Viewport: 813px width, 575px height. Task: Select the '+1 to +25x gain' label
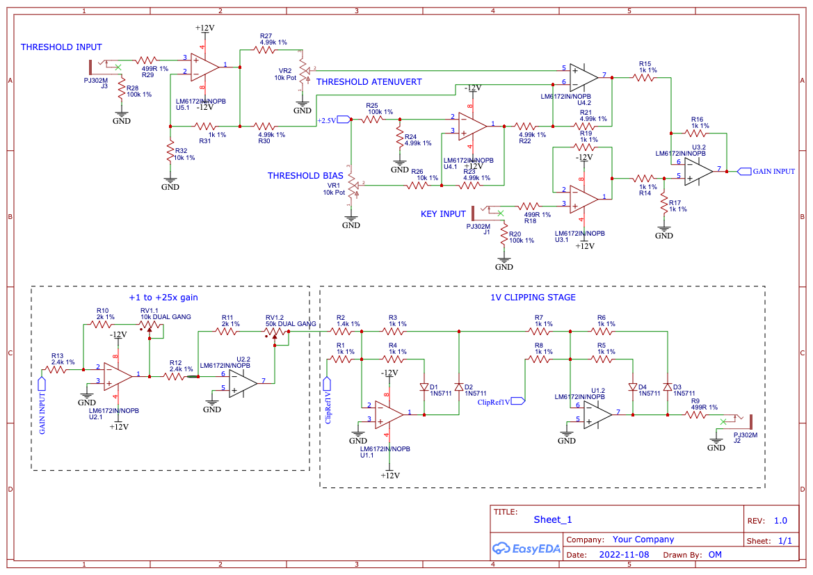coord(163,297)
